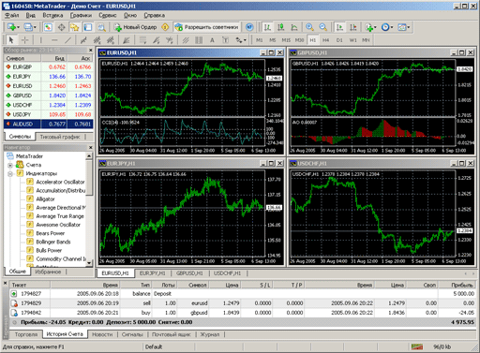480x353 pixels.
Task: Sort by the Тикет column header
Action: click(30, 285)
